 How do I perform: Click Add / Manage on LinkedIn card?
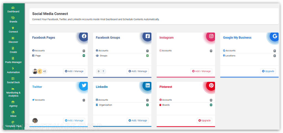click(138, 120)
